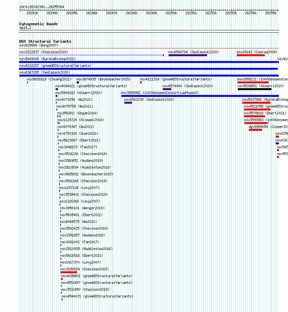Click nsv3061002 (Fan2017) label
The height and width of the screenshot is (312, 288).
click(x=80, y=242)
